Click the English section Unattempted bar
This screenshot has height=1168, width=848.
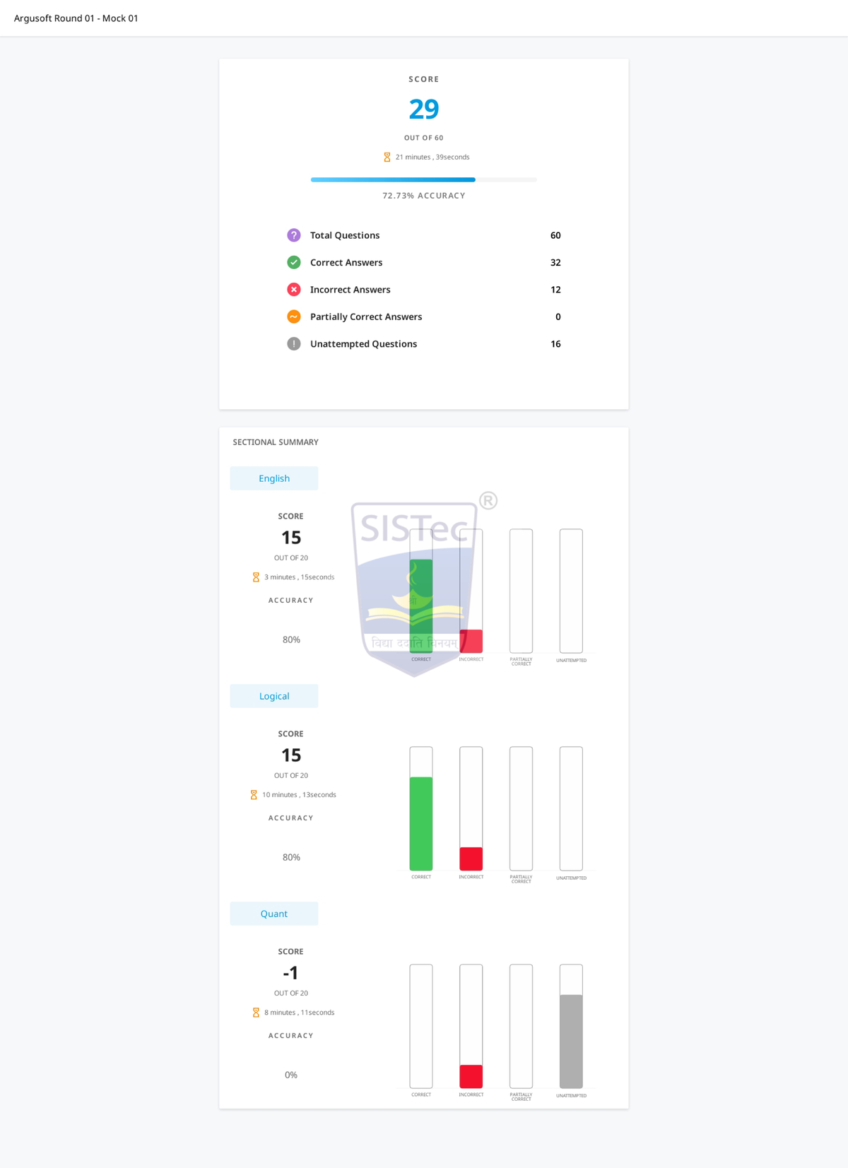571,591
